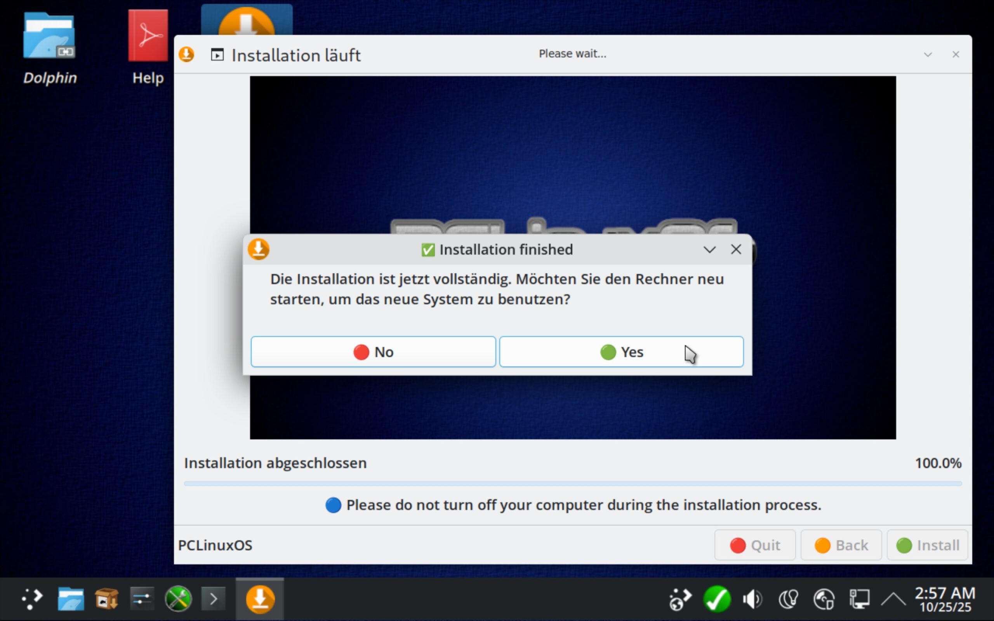994x621 pixels.
Task: Click the installer window's title chevron
Action: (928, 55)
